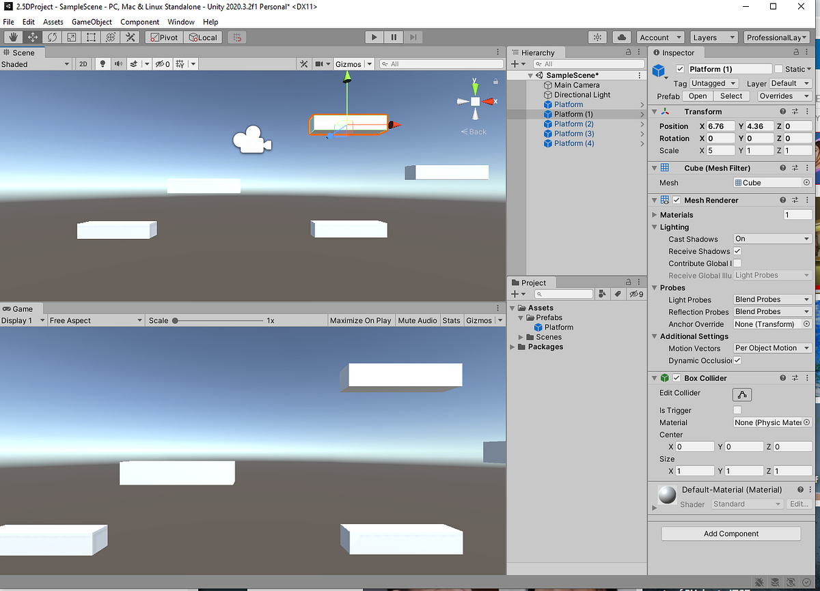This screenshot has width=820, height=591.
Task: Click the prefab Open button in Inspector
Action: coord(697,96)
